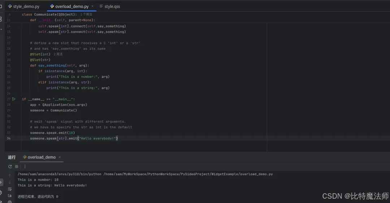Screen dimensions: 390x203
Task: Click the '进程已结束,退出代码为 0' message
Action: click(38, 197)
